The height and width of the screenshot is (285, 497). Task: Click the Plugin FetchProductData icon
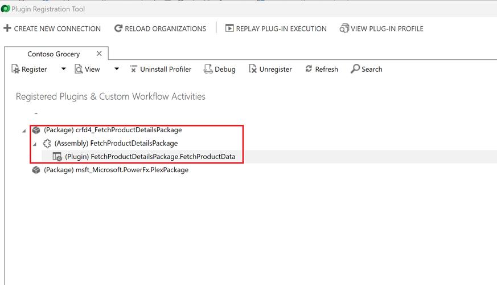(x=57, y=156)
